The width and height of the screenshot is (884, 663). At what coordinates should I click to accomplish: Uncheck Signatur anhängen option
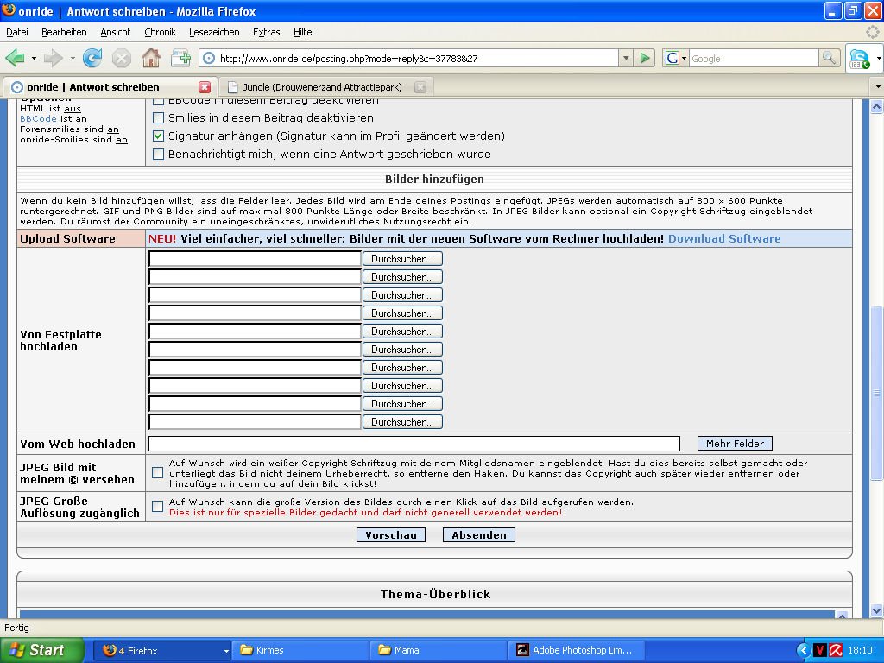[x=159, y=136]
